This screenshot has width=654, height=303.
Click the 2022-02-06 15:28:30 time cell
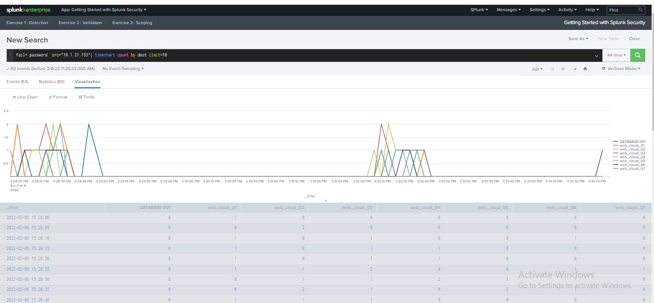click(x=28, y=279)
